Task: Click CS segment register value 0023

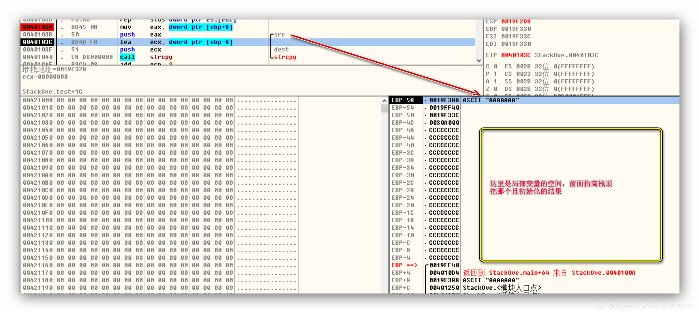Action: click(523, 74)
